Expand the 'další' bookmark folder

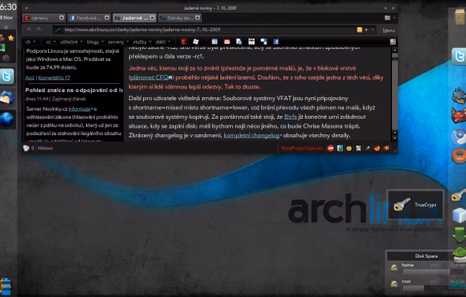pyautogui.click(x=163, y=42)
